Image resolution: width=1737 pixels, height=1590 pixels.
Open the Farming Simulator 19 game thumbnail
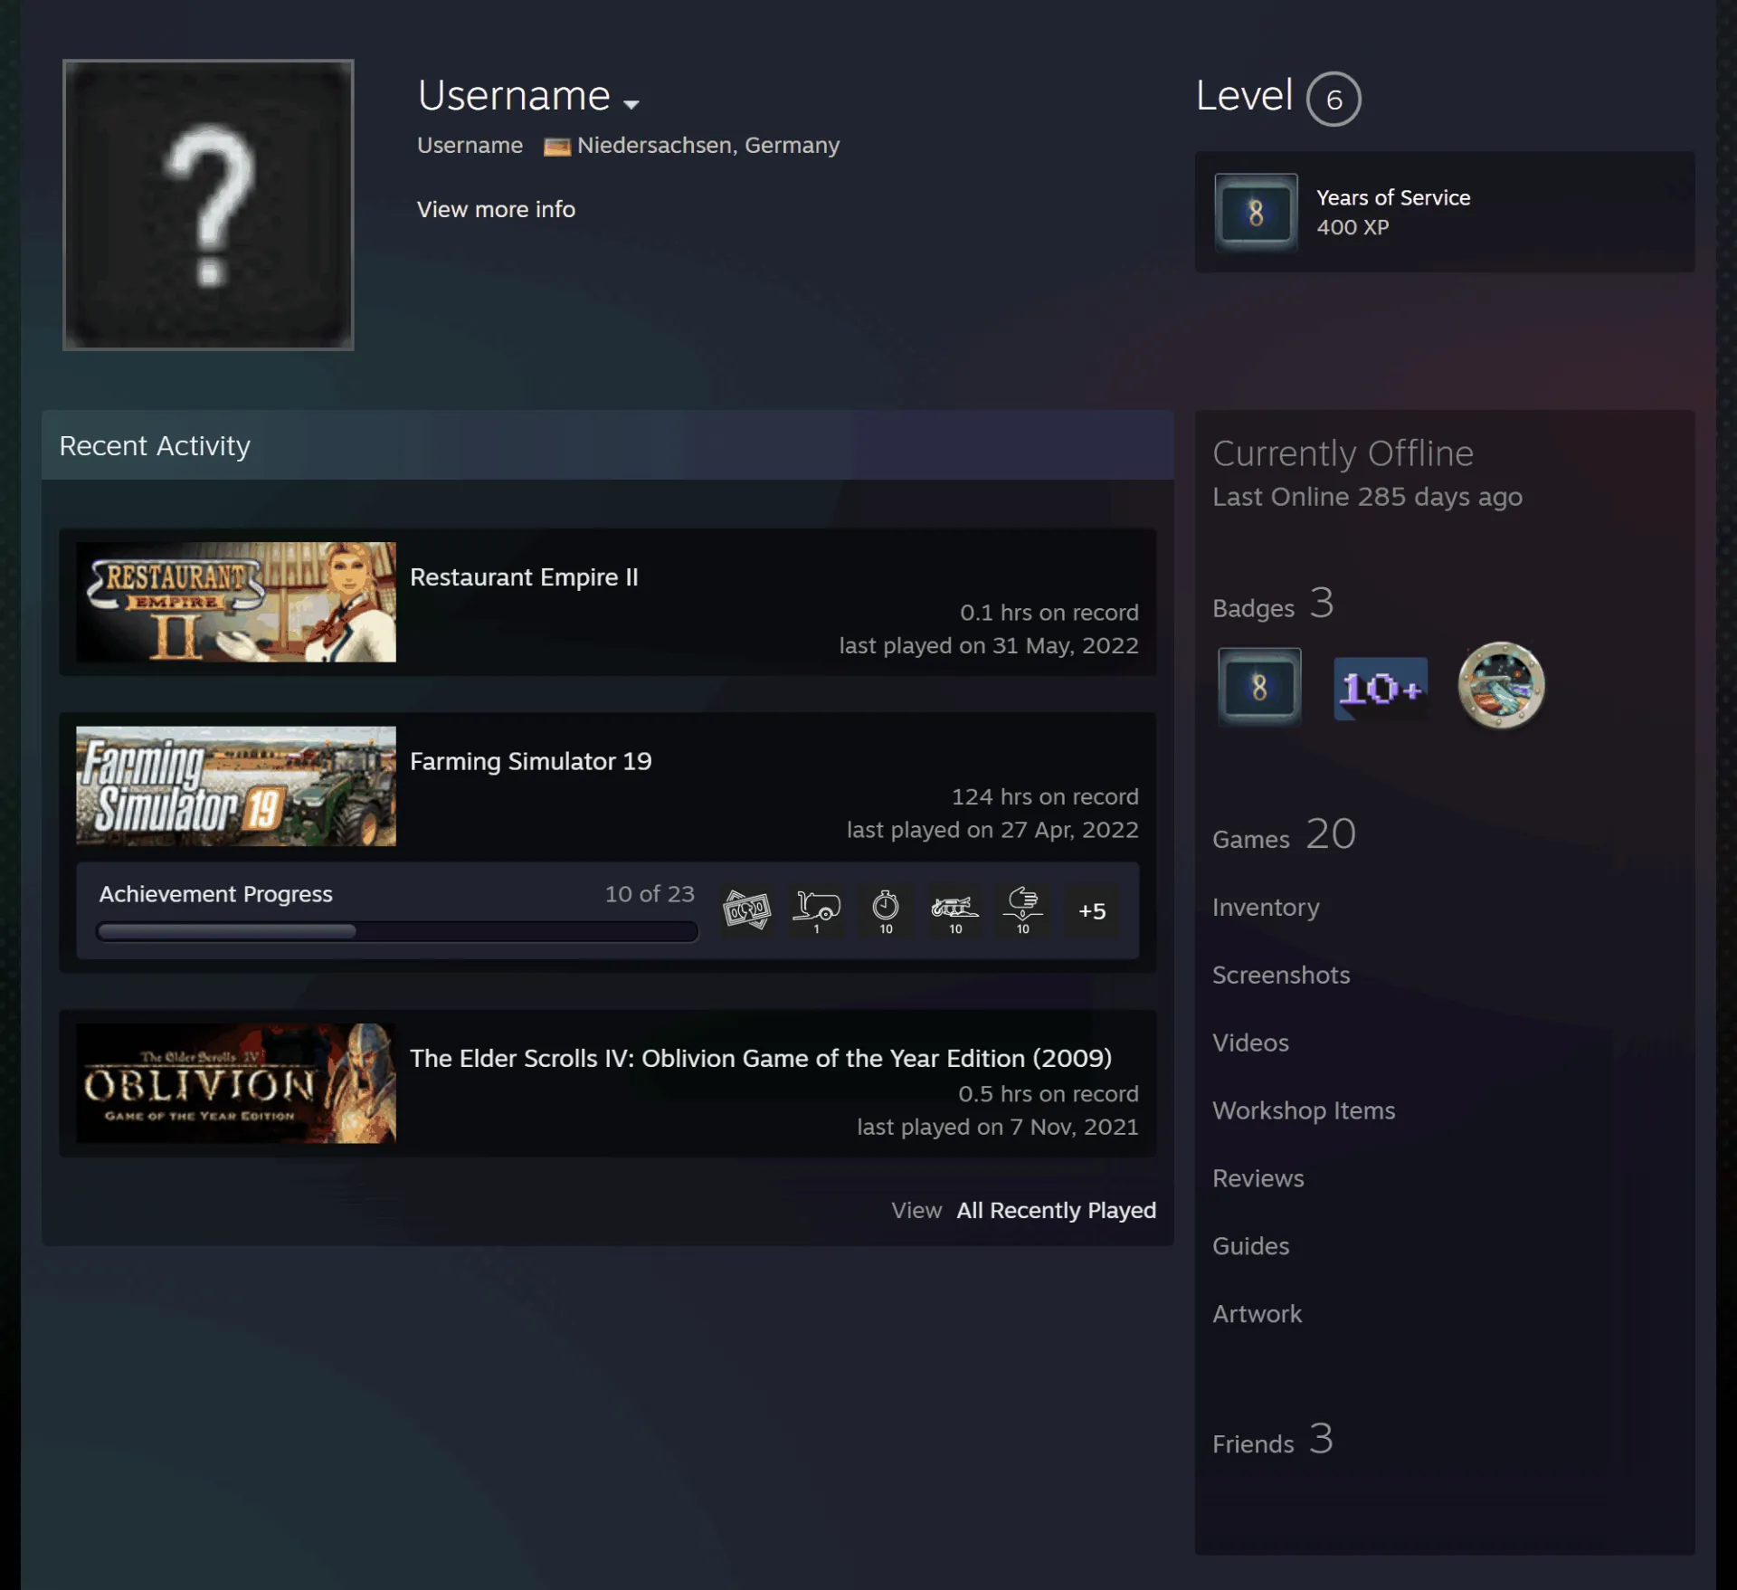point(236,785)
